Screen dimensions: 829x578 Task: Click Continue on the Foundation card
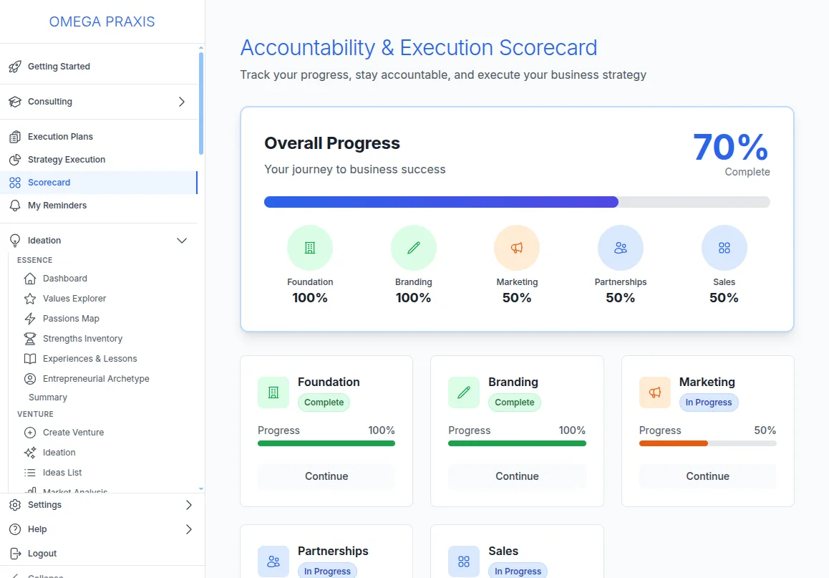[326, 476]
